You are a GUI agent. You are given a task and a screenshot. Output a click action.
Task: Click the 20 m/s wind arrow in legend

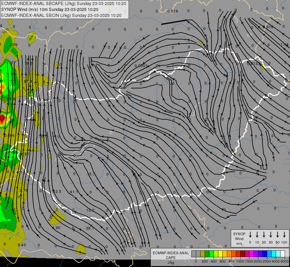click(264, 235)
